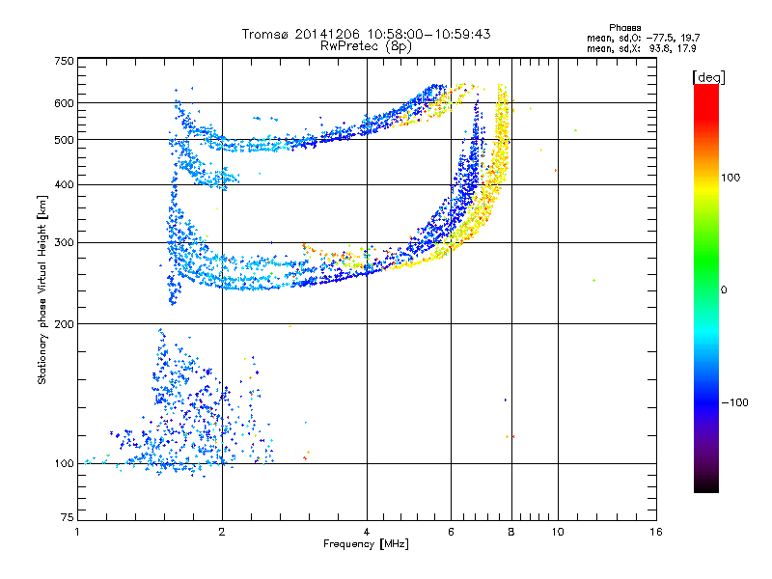The width and height of the screenshot is (772, 579).
Task: Click the phase colorbar gradient
Action: 706,288
